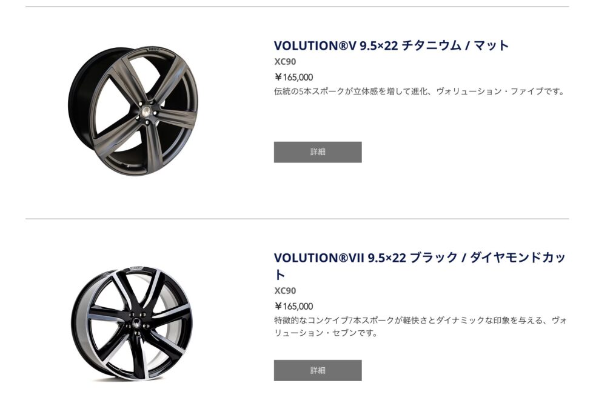This screenshot has width=613, height=406.
Task: Click the ヴォリューション・セブンです description line
Action: (x=326, y=333)
